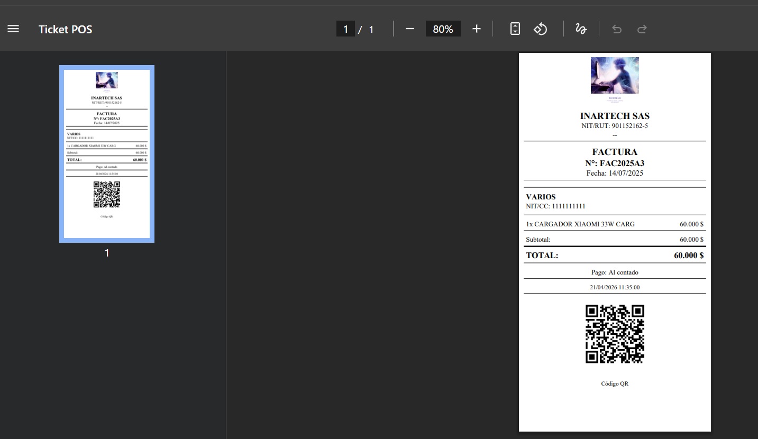Click the page label under the thumbnail
758x439 pixels.
pyautogui.click(x=107, y=253)
